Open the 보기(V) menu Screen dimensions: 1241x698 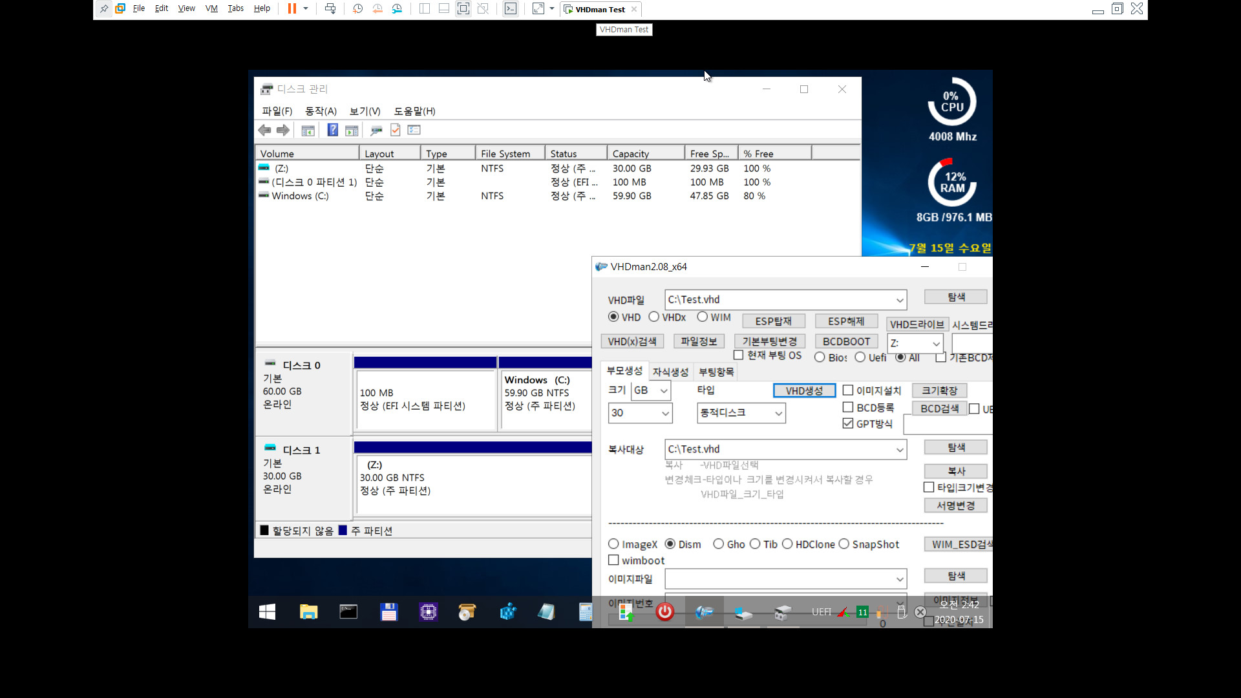[x=365, y=111]
